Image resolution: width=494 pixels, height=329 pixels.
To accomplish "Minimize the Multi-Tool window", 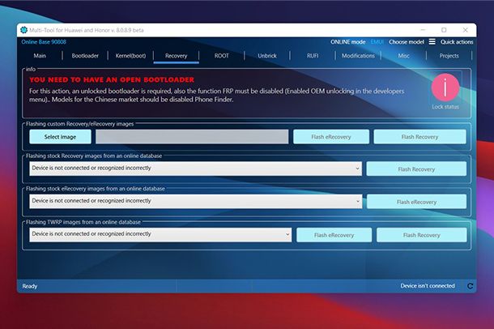I will [x=423, y=30].
